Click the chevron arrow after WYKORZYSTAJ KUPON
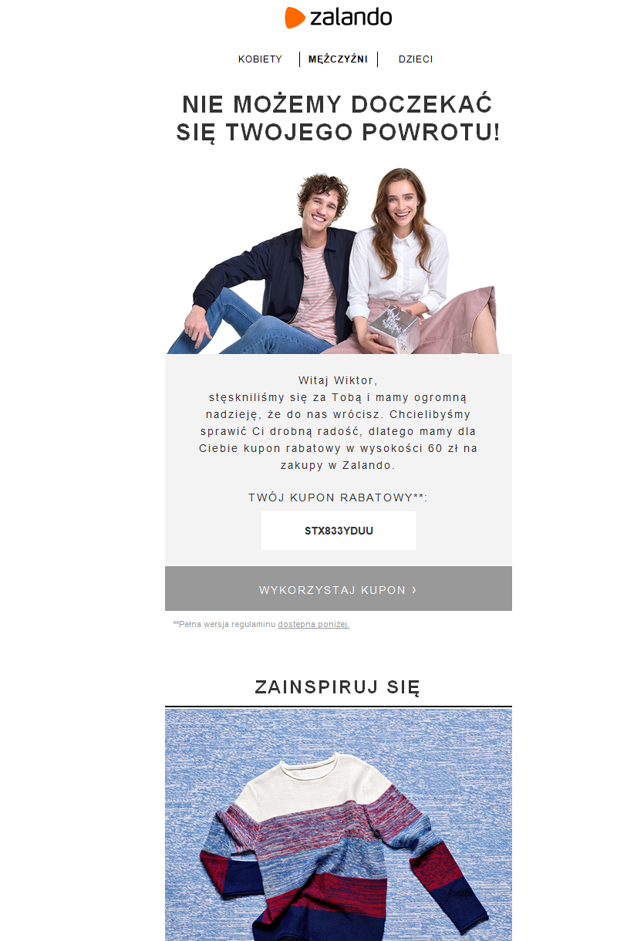 tap(414, 589)
